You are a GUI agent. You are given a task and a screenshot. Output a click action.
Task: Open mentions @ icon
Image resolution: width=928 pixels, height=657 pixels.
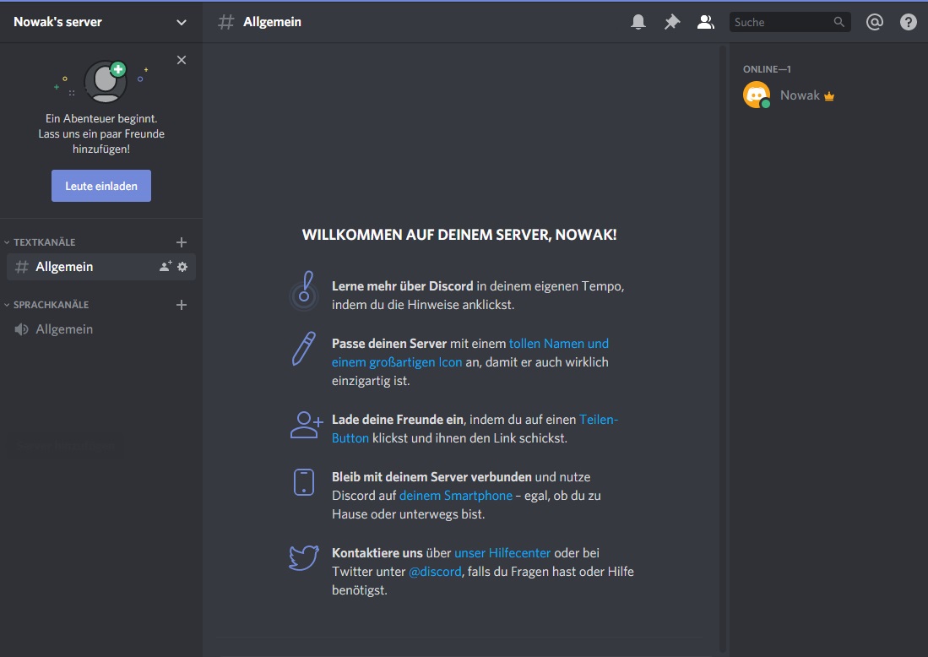(x=874, y=23)
